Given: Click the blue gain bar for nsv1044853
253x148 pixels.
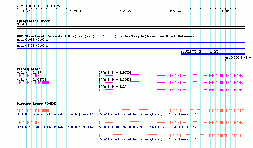Looking at the screenshot, I should (x=131, y=48).
